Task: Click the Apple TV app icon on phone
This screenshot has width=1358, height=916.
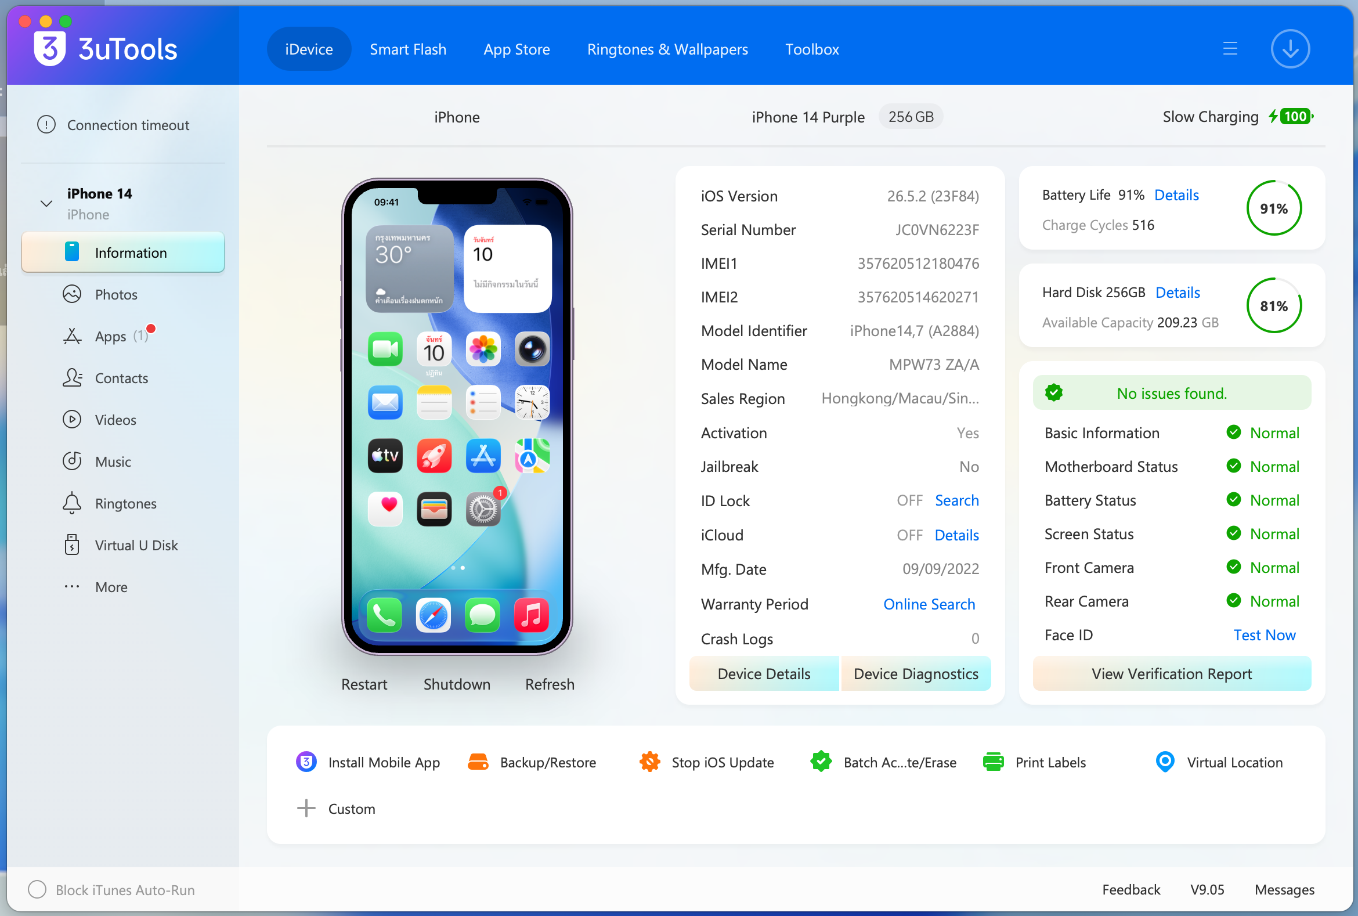Action: coord(385,456)
